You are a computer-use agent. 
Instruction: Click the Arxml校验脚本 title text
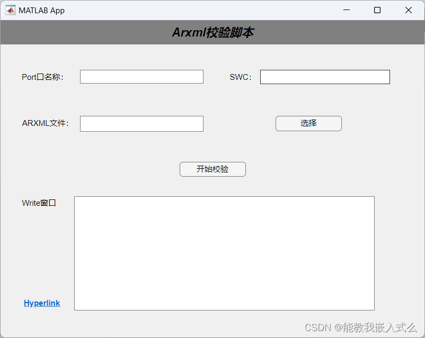[x=213, y=32]
